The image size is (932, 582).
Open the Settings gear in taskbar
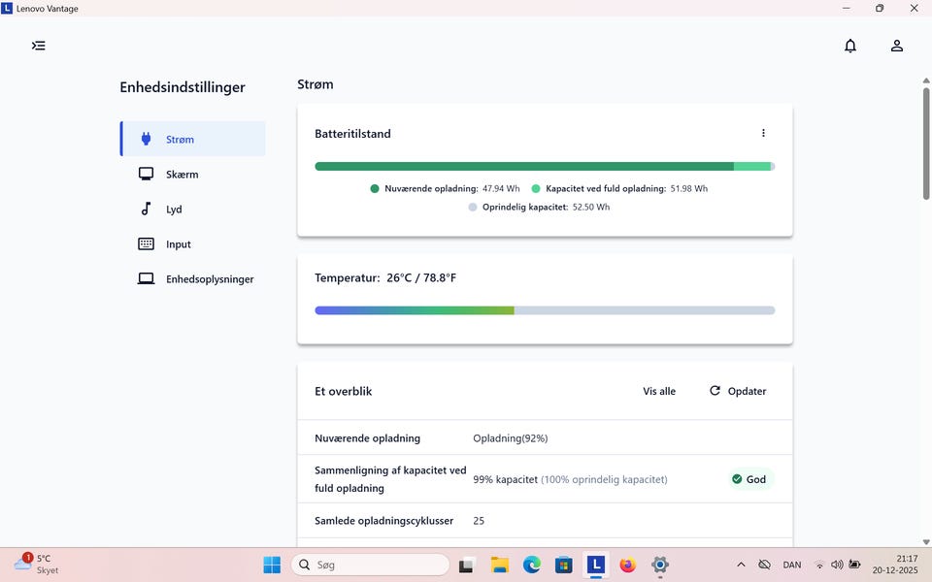point(660,565)
